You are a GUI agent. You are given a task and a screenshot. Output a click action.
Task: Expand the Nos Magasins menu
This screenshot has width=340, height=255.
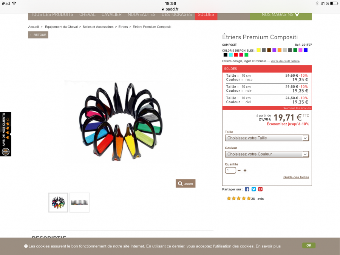tap(281, 15)
